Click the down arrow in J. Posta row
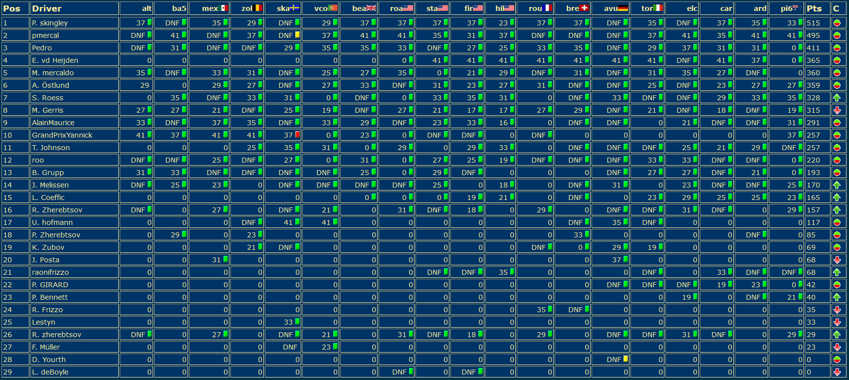 (x=837, y=260)
